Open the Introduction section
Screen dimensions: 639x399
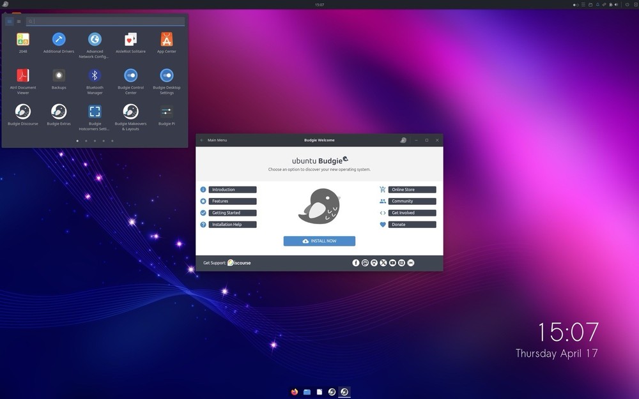click(x=232, y=189)
